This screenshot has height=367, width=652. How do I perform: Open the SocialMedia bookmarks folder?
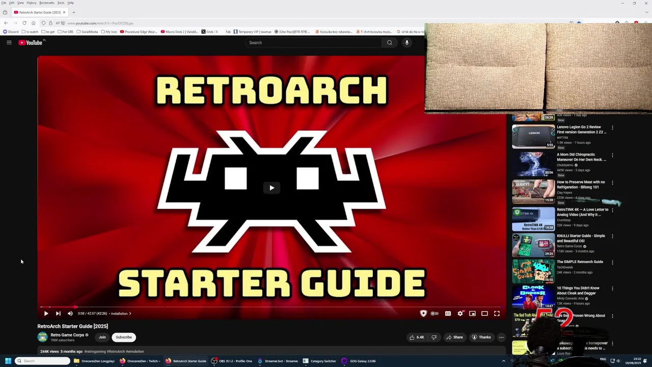(x=87, y=32)
